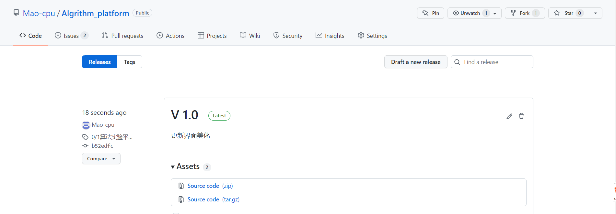Viewport: 616px width, 214px height.
Task: Click the tar.gz file icon
Action: (181, 199)
